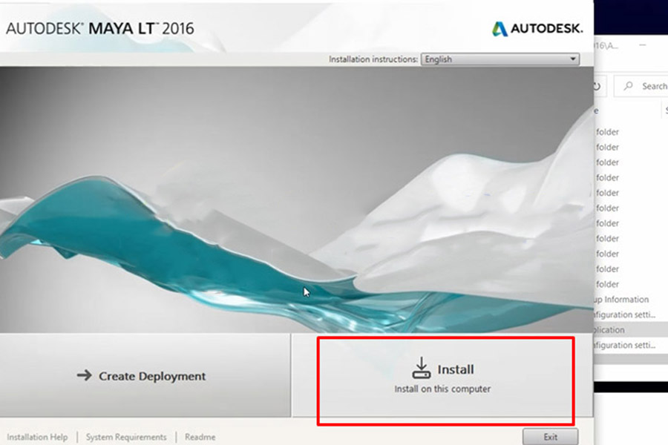
Task: Click the Exit button
Action: (x=550, y=437)
